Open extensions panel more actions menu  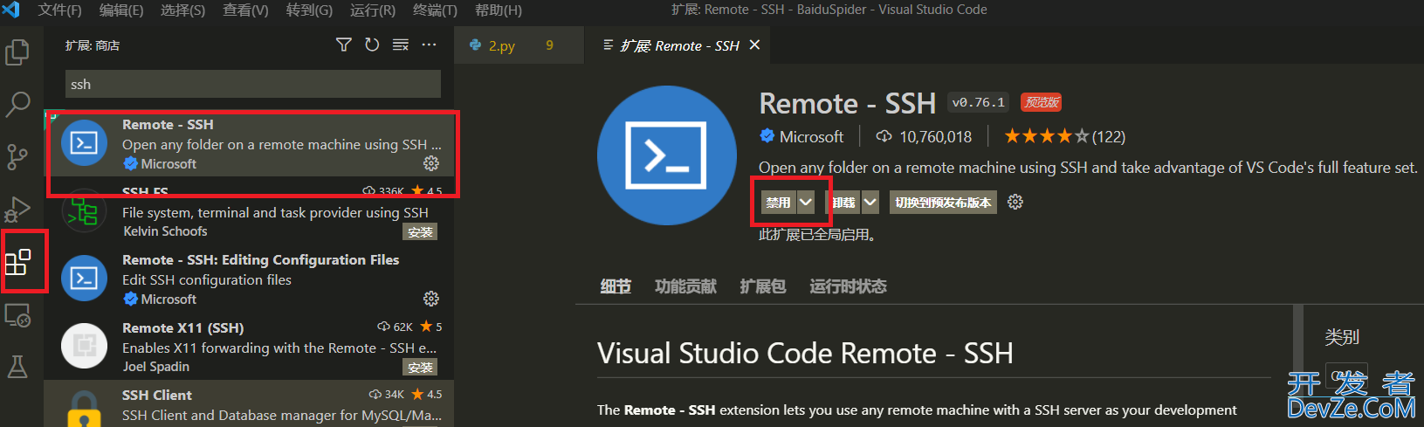click(x=429, y=45)
